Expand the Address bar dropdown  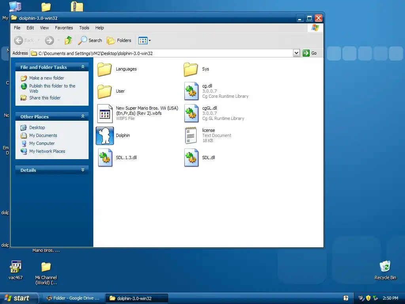point(296,53)
